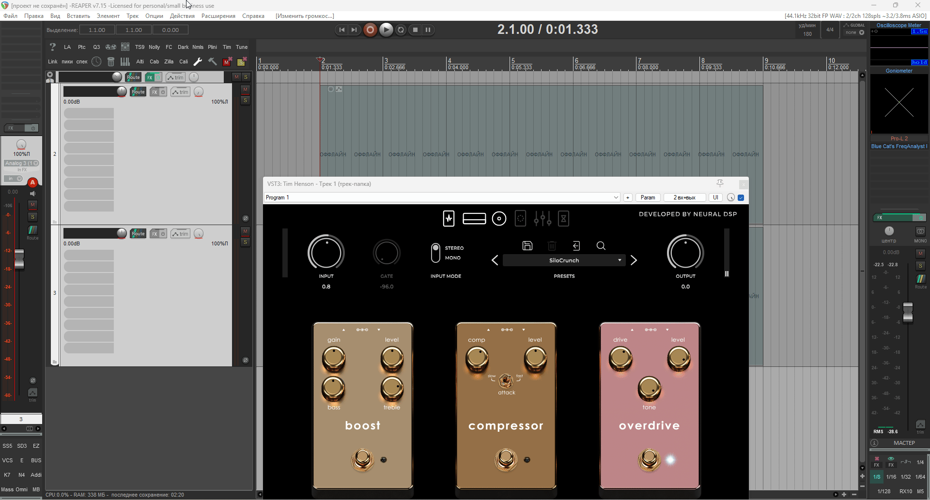Click the unsolo all S icon
Image resolution: width=930 pixels, height=500 pixels.
[241, 61]
